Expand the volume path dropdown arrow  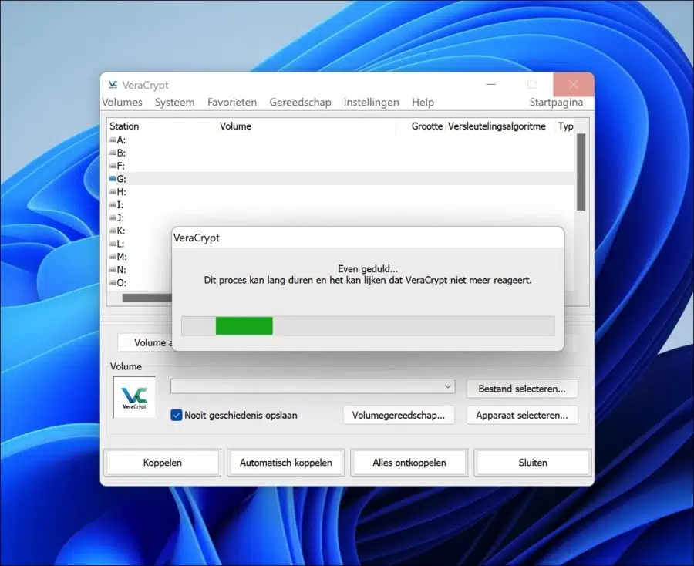447,386
